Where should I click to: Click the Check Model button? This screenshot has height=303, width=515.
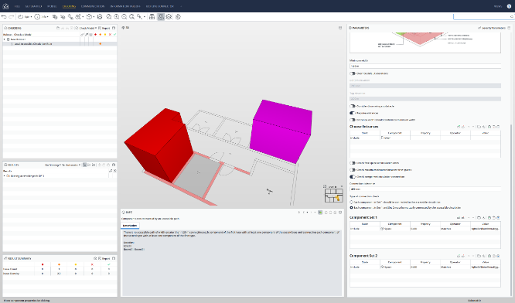point(85,29)
